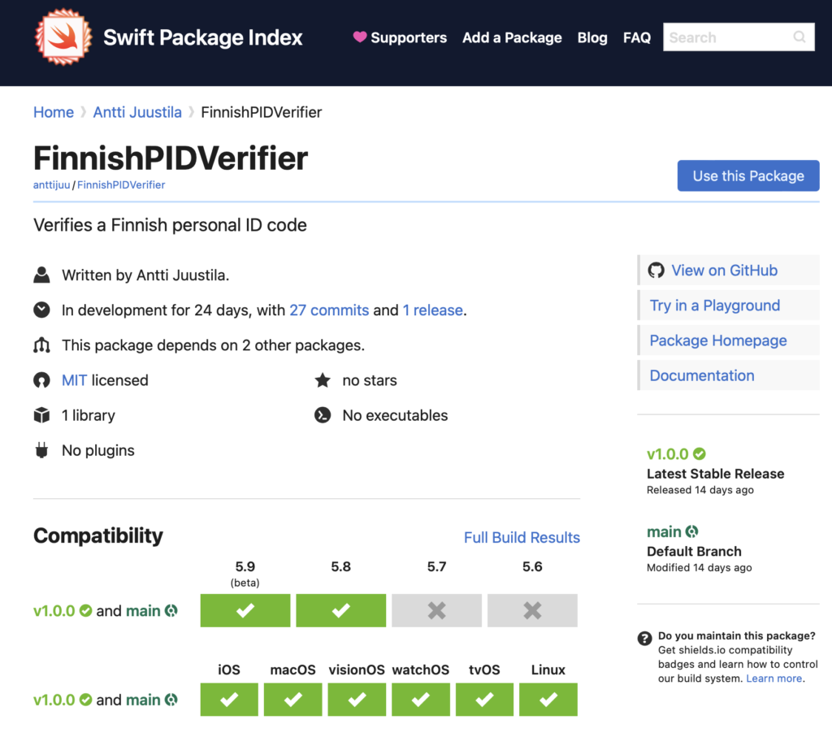
Task: Click the green checkmark under visionOS
Action: coord(357,700)
